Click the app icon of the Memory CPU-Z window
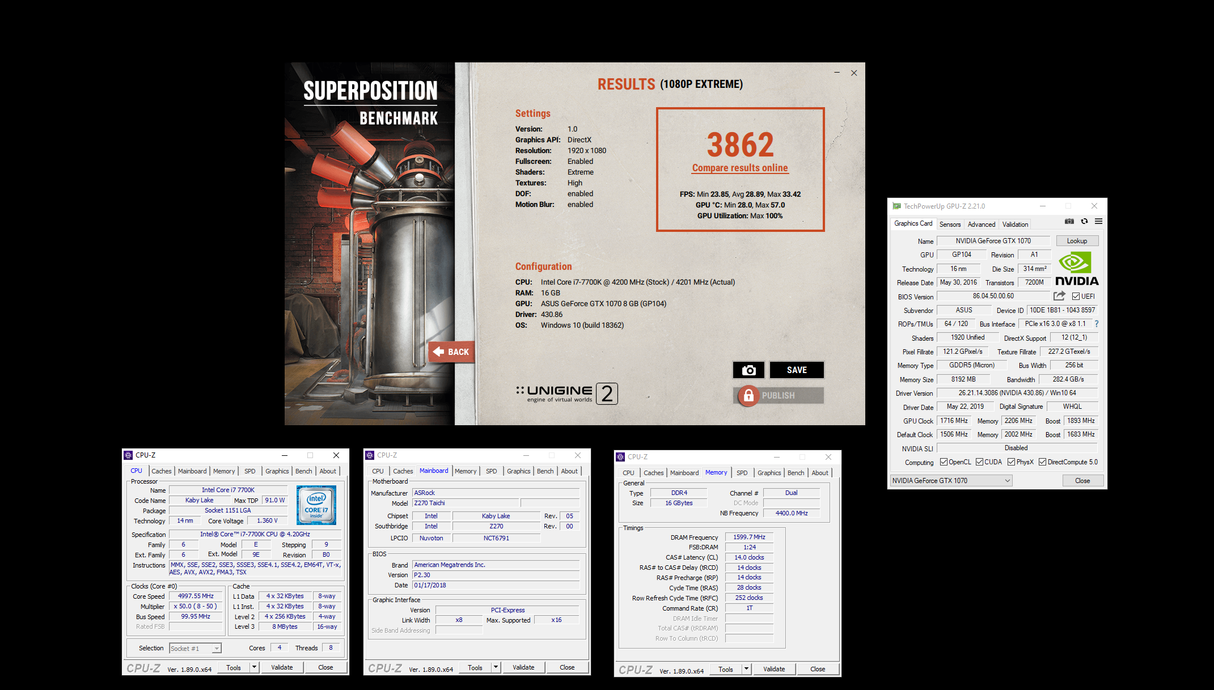This screenshot has width=1214, height=690. (620, 457)
